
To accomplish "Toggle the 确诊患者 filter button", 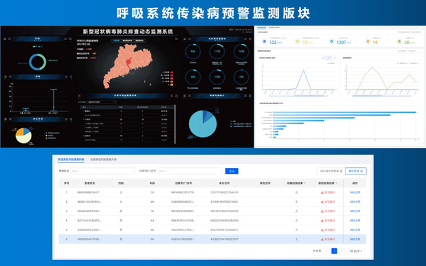I will pyautogui.click(x=356, y=171).
